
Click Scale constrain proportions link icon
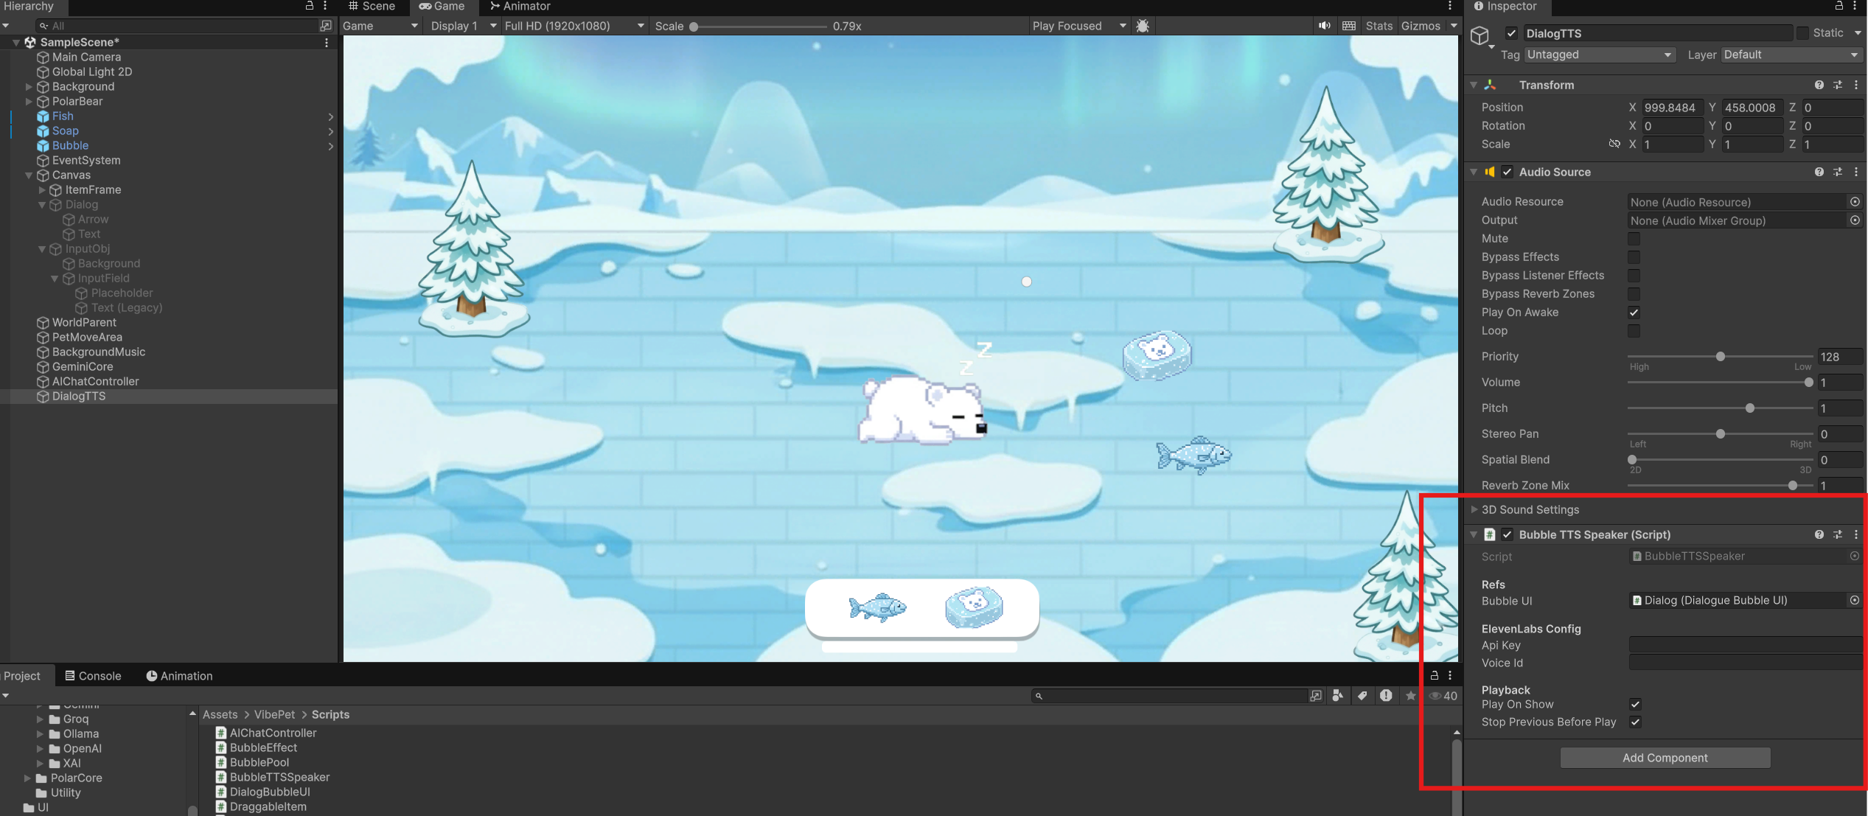1614,144
